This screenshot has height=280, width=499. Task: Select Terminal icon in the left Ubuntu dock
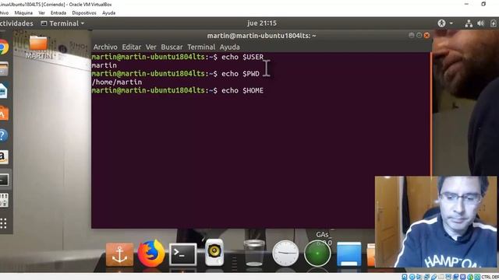pos(4,180)
